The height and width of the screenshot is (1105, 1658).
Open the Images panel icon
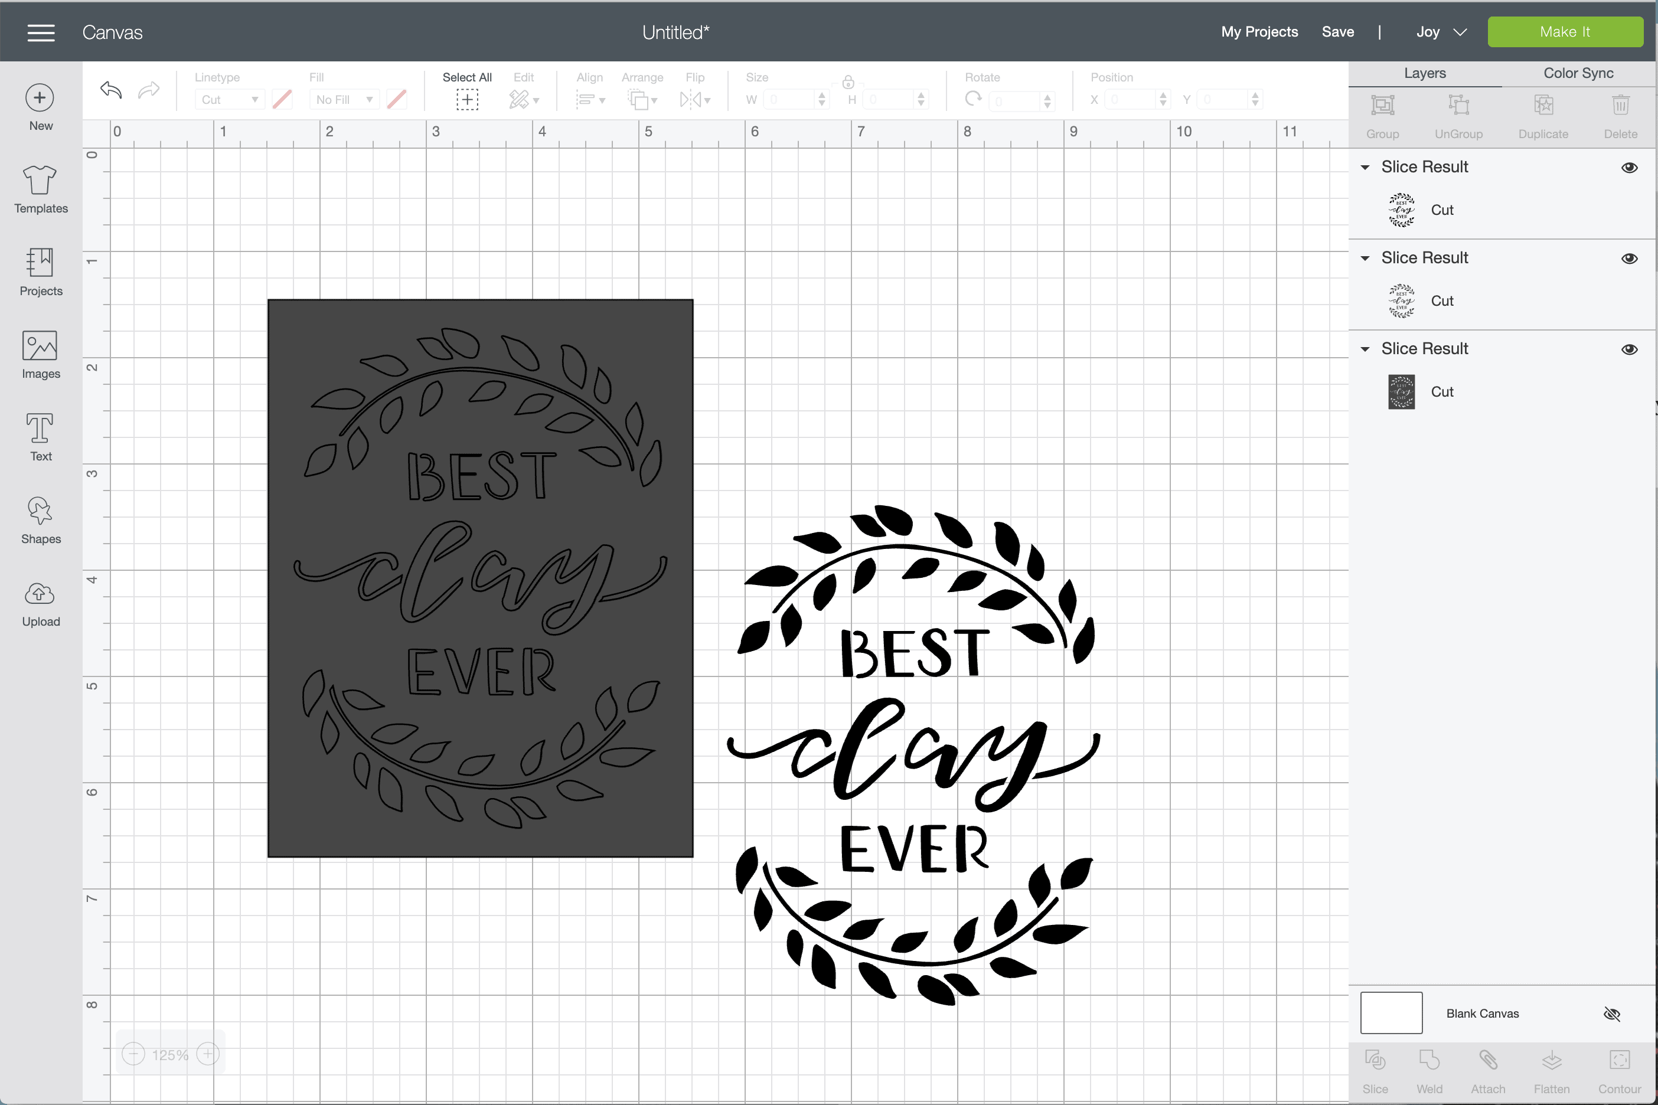pos(40,346)
